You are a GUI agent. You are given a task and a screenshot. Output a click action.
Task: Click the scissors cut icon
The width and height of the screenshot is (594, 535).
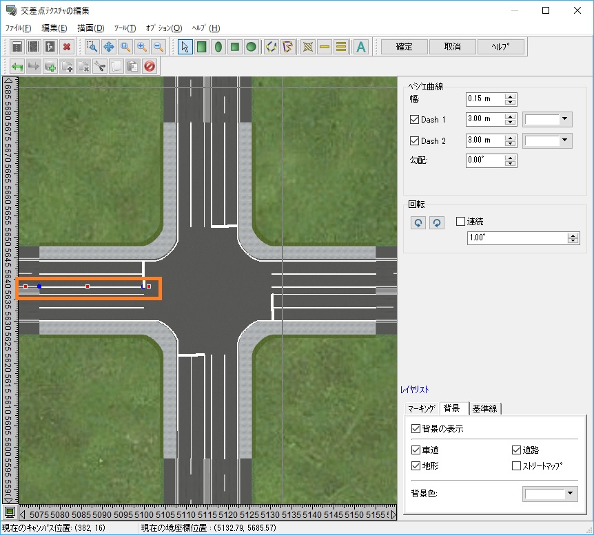[100, 67]
